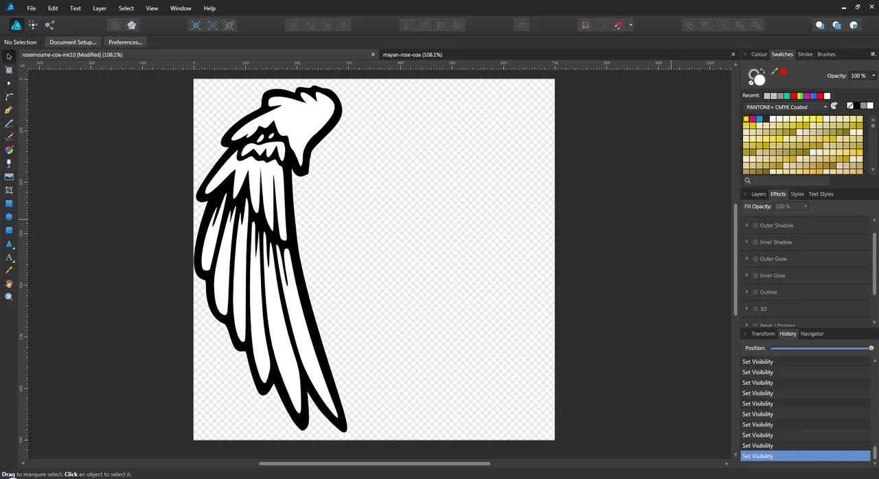879x479 pixels.
Task: Click the Revert Defaults toolbar icon
Action: coord(132,25)
